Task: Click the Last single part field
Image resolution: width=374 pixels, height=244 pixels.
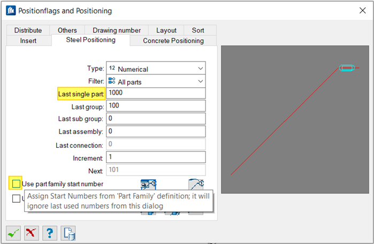Action: 156,93
